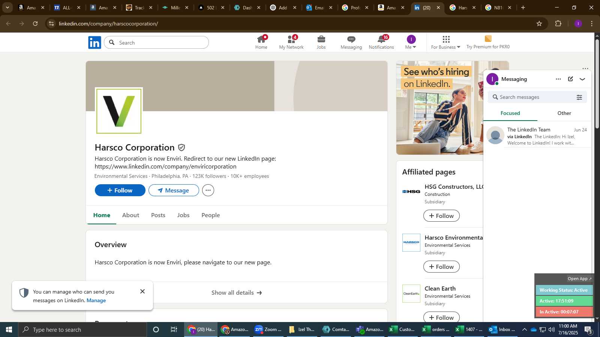
Task: Message Harsco Corporation
Action: point(174,190)
